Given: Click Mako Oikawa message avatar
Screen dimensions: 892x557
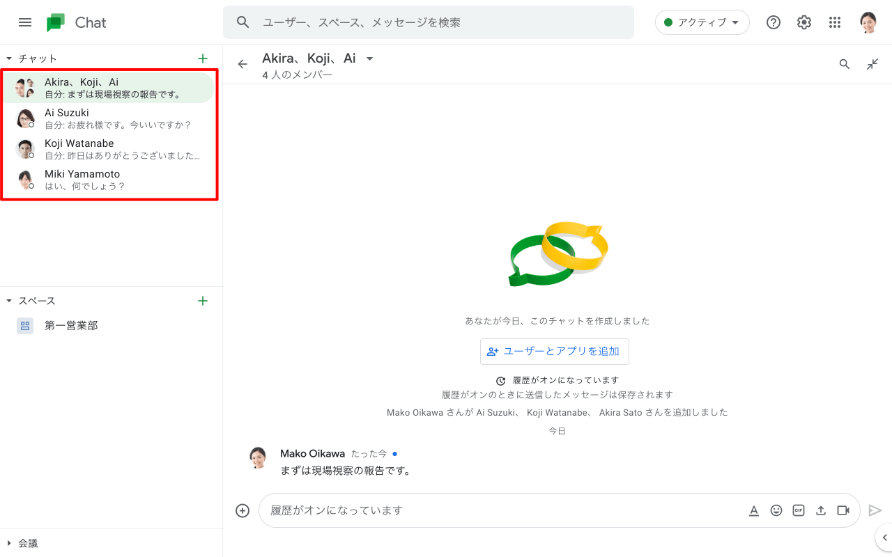Looking at the screenshot, I should coord(258,458).
